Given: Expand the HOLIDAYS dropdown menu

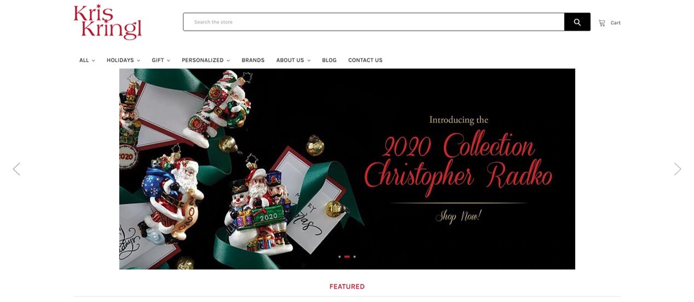Looking at the screenshot, I should pyautogui.click(x=123, y=60).
